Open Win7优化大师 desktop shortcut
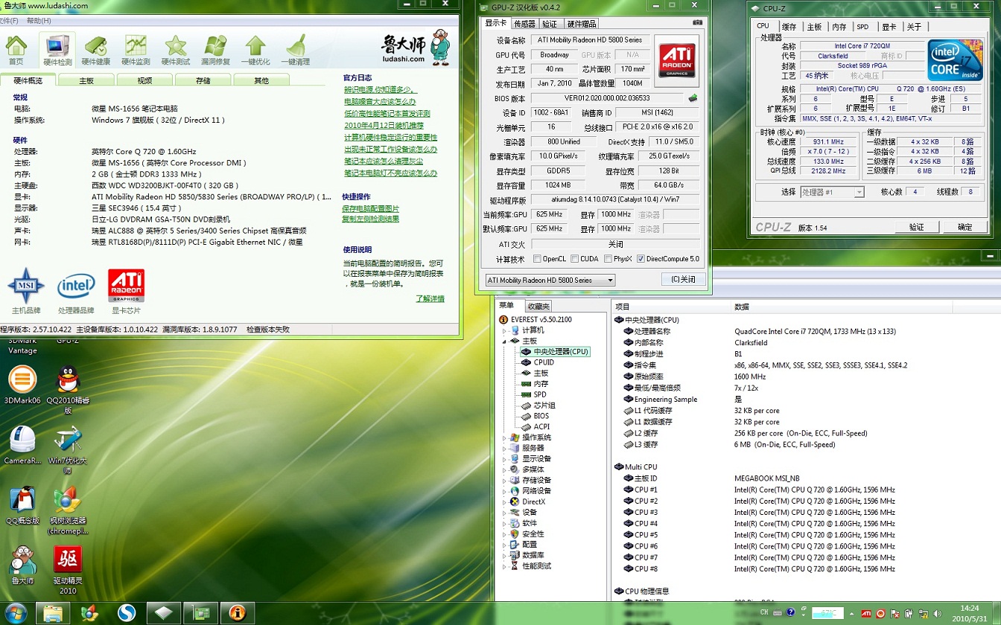Viewport: 1001px width, 625px height. [68, 450]
